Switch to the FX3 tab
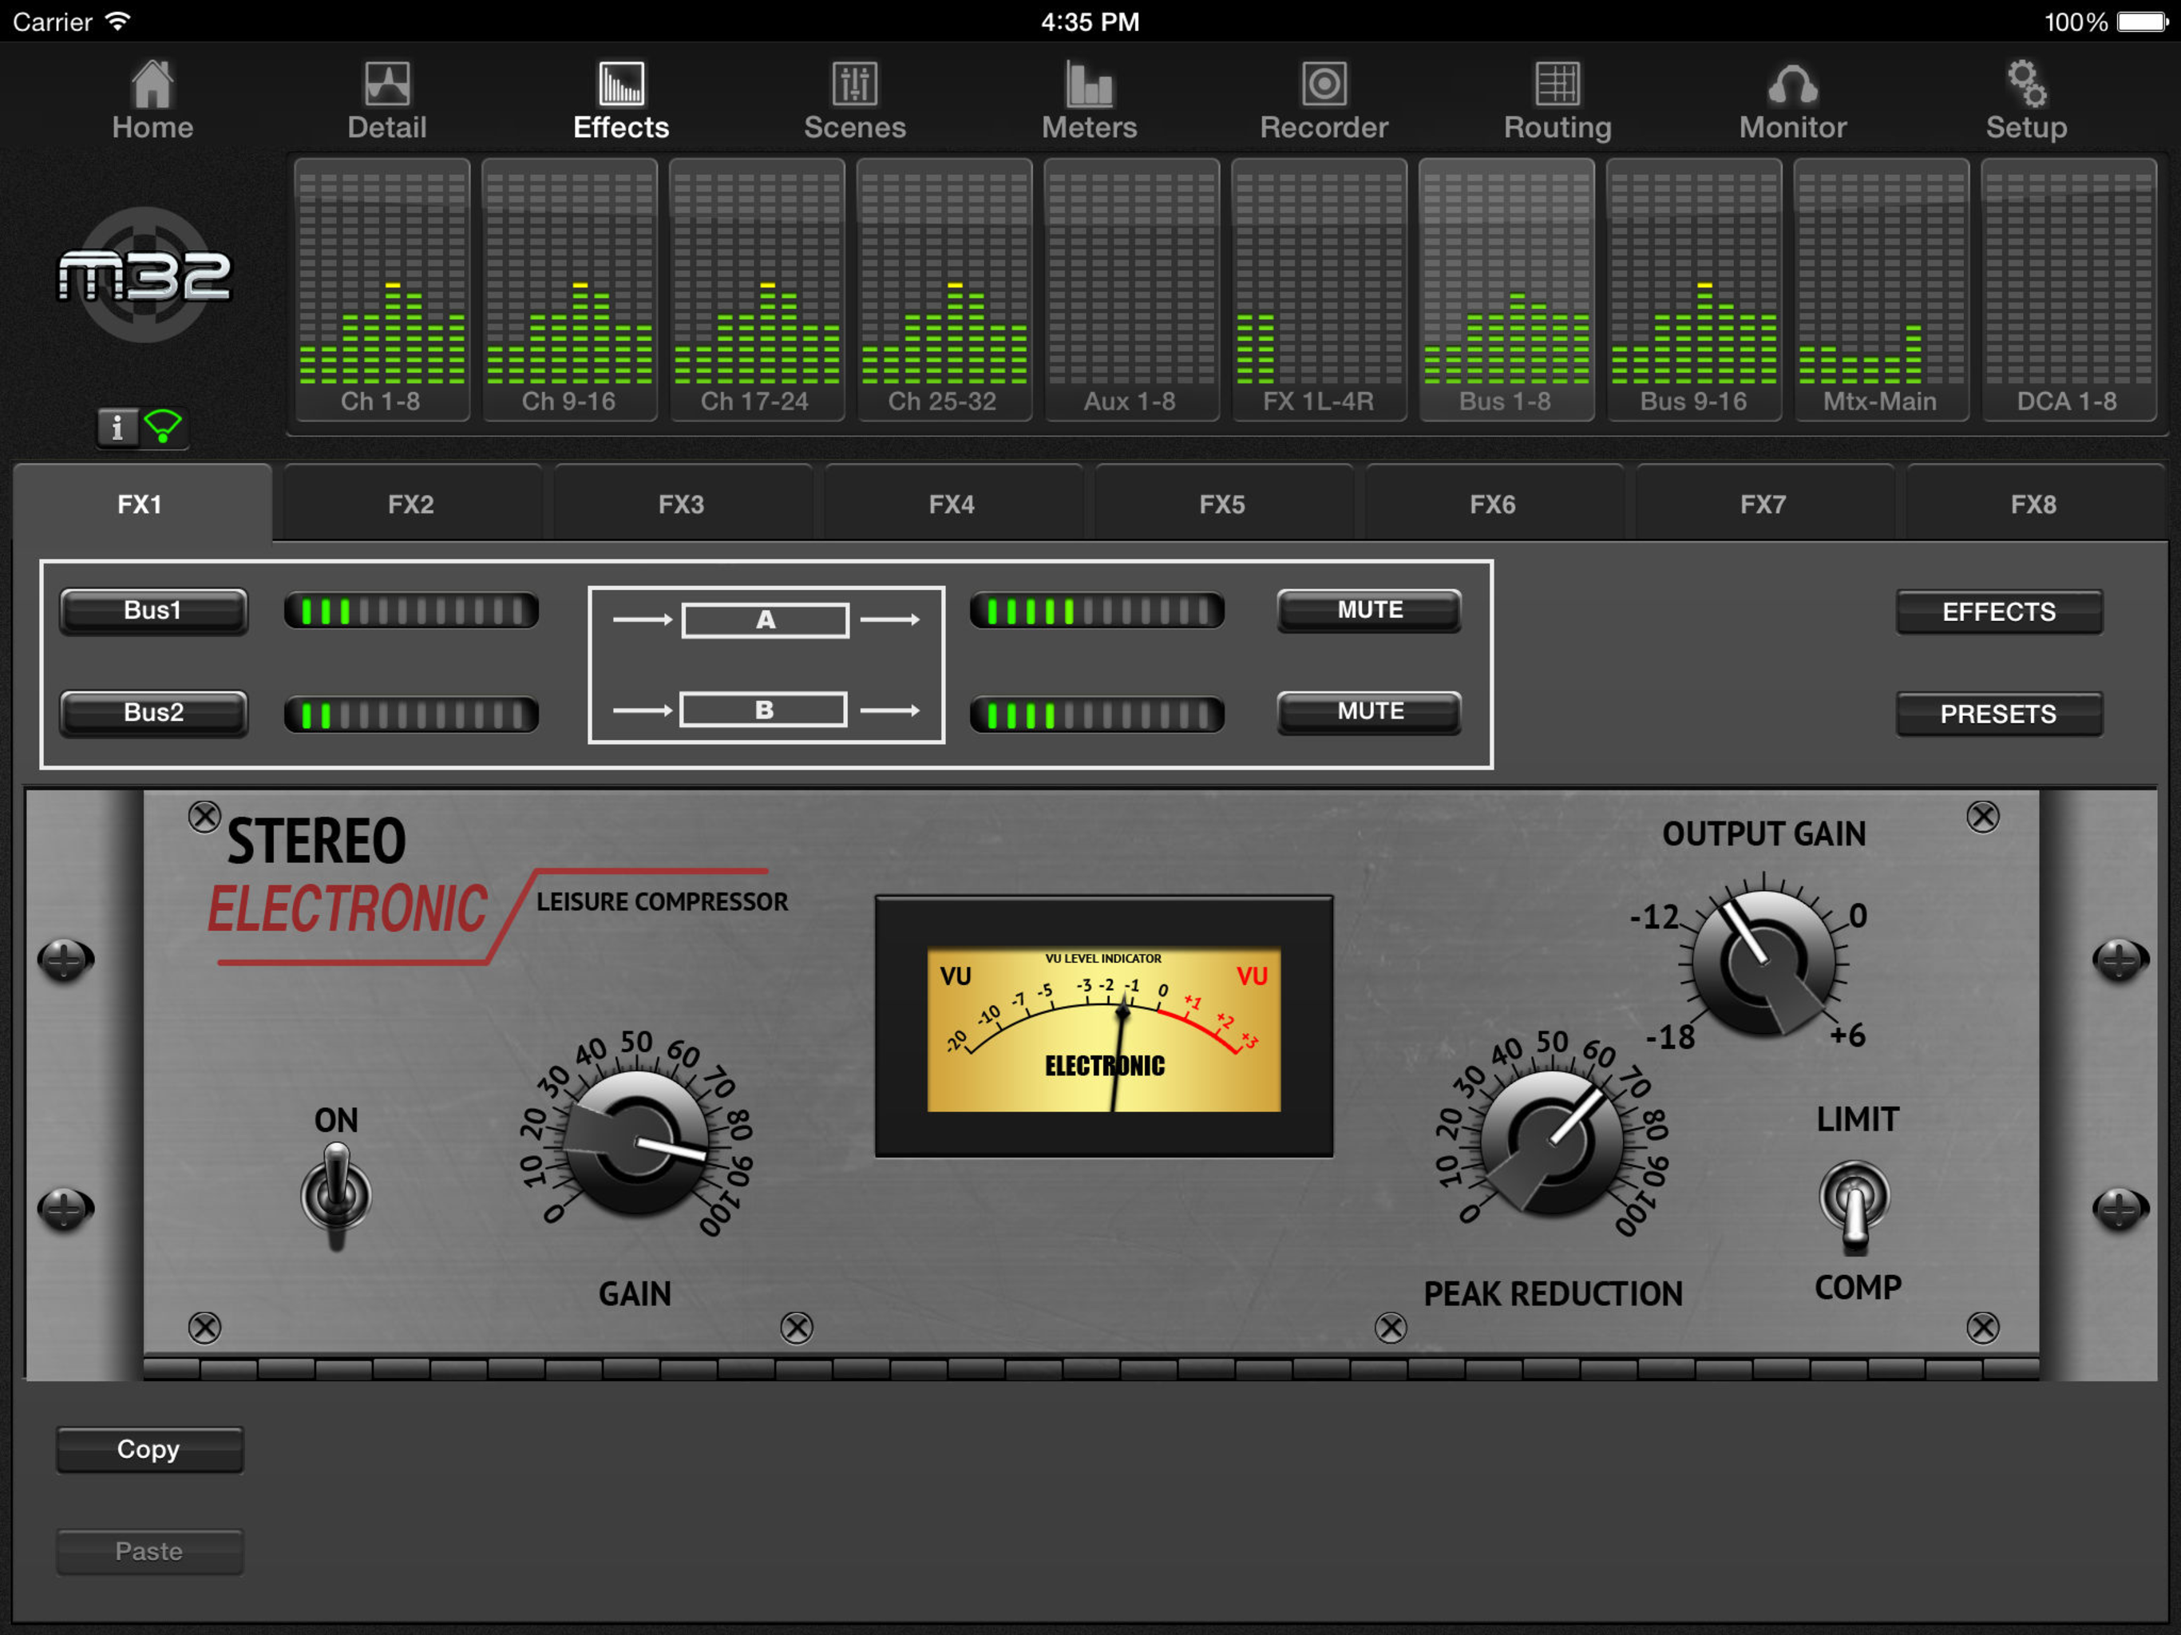This screenshot has width=2181, height=1635. (681, 505)
